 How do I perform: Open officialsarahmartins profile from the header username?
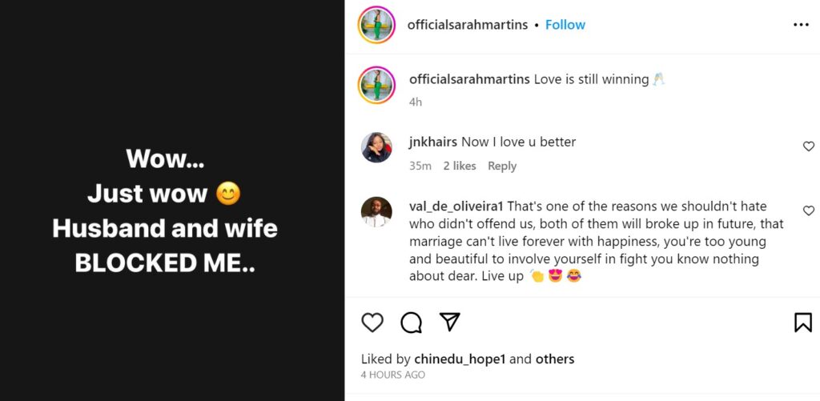click(x=468, y=25)
